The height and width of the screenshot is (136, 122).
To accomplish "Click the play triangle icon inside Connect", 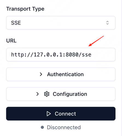I will pyautogui.click(x=49, y=114).
